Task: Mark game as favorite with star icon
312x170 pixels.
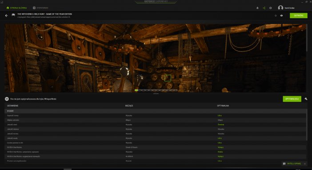Action: [276, 16]
